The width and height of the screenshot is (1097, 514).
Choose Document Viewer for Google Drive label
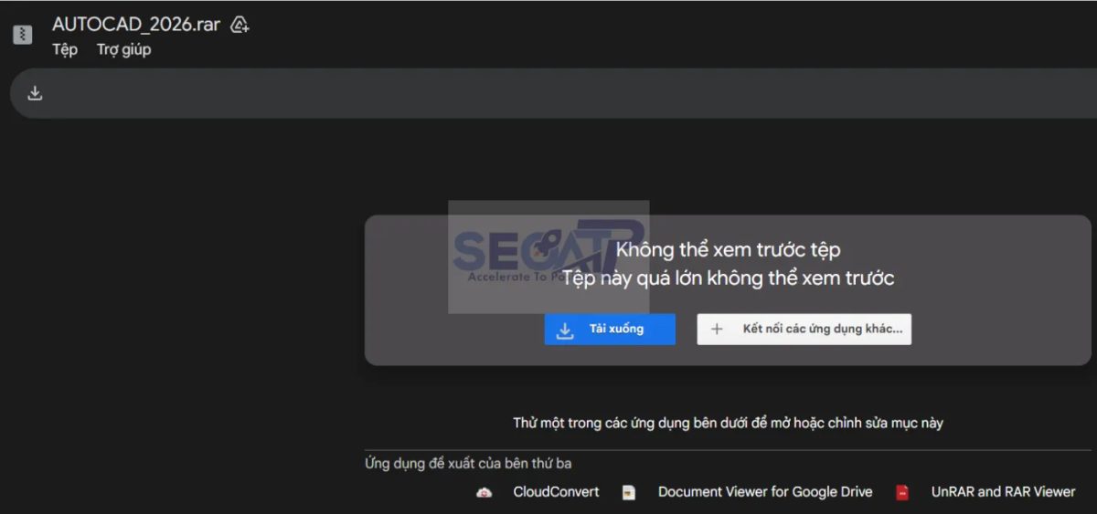tap(764, 491)
